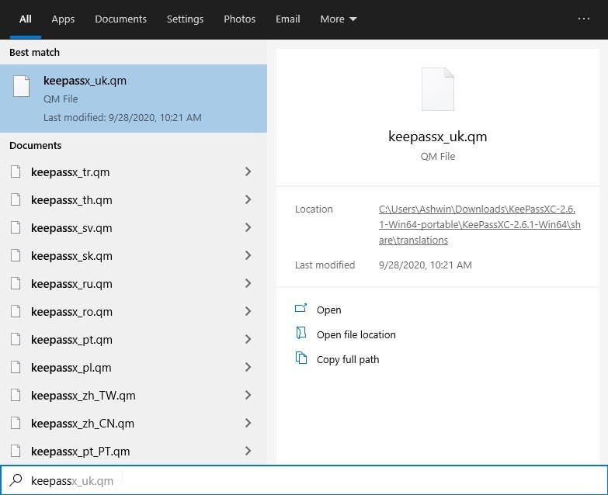Click the Copy full path icon
This screenshot has width=608, height=495.
tap(301, 358)
